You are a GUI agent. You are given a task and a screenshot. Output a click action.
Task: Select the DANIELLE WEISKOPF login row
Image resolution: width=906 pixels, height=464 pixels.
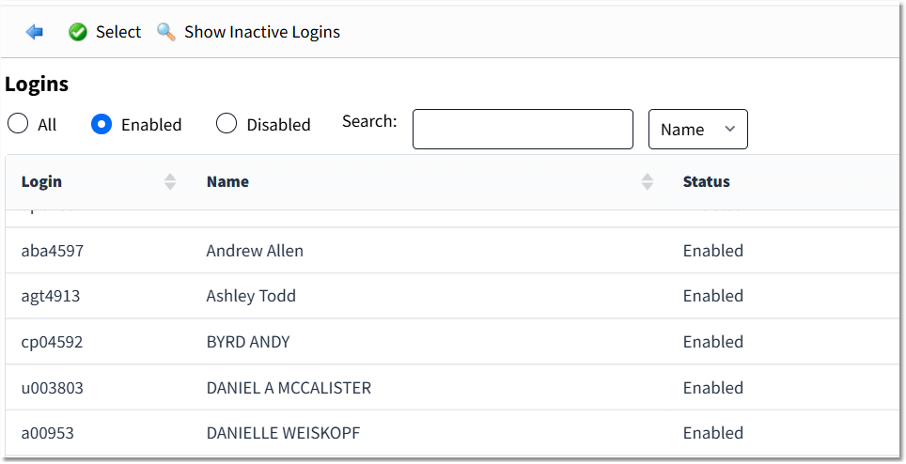click(x=452, y=433)
